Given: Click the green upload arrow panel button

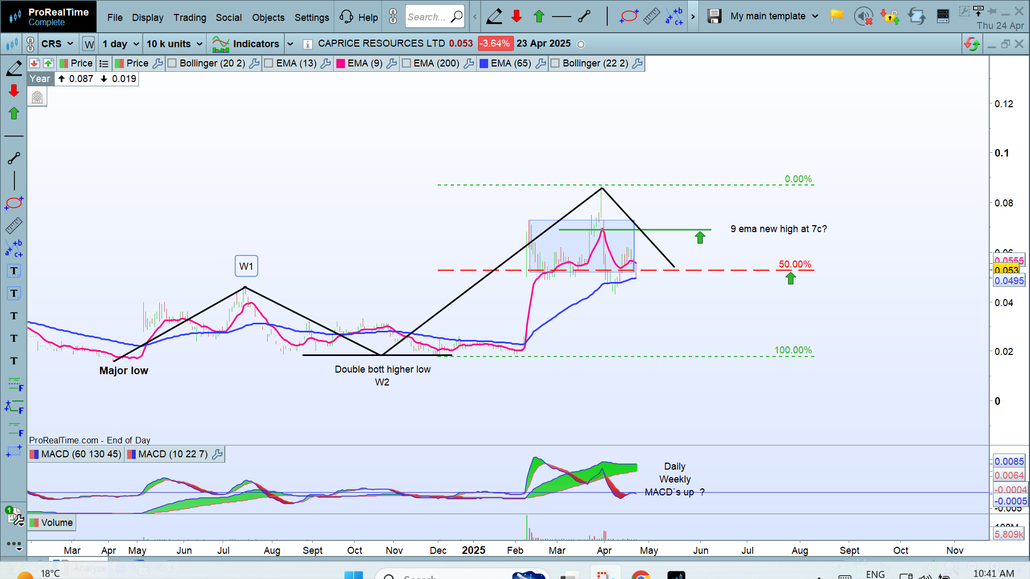Looking at the screenshot, I should click(x=48, y=63).
